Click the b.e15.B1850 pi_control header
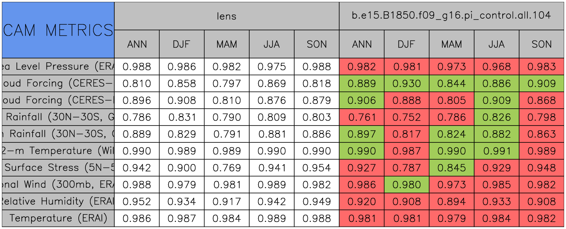 pyautogui.click(x=451, y=16)
